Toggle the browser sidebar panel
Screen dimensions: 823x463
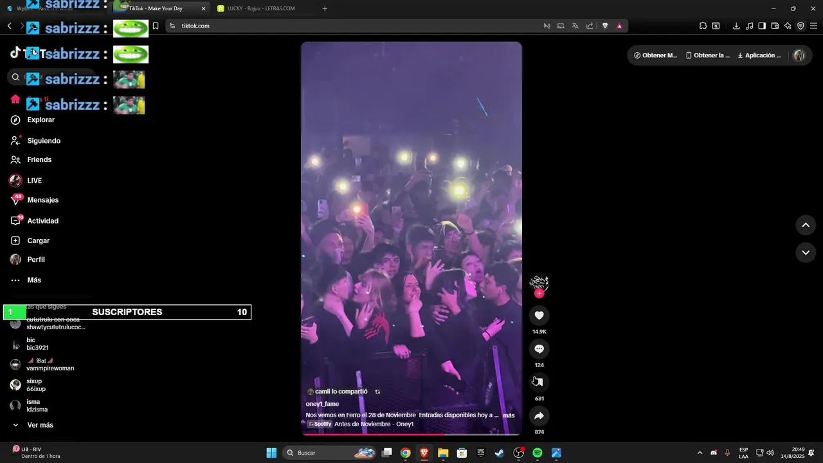762,26
